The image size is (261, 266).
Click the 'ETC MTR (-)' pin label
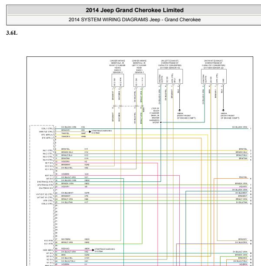click(47, 138)
